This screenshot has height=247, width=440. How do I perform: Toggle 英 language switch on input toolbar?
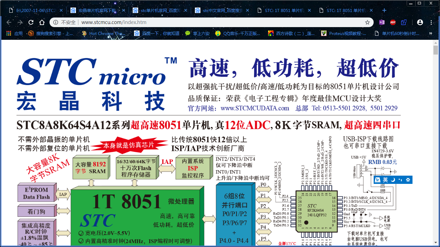coord(385,179)
